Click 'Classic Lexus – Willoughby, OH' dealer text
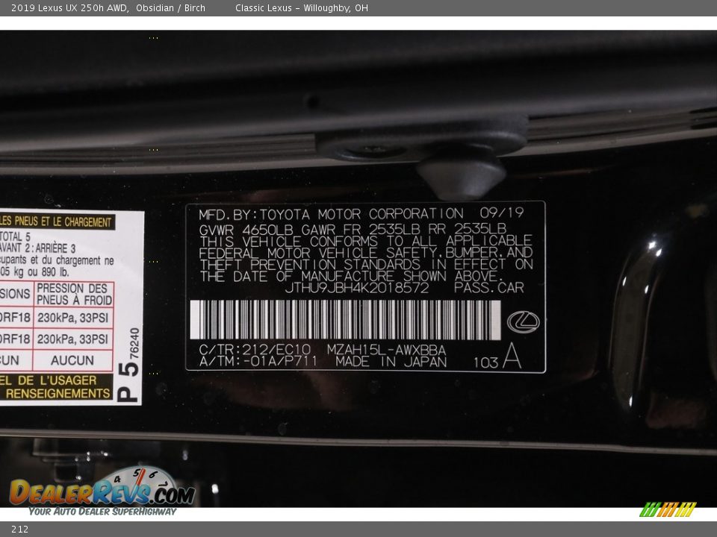The image size is (717, 537). (301, 7)
